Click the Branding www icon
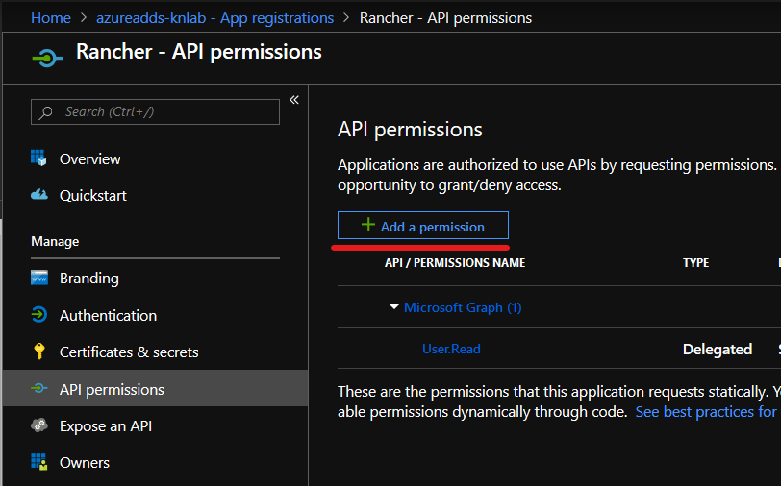 [x=39, y=278]
